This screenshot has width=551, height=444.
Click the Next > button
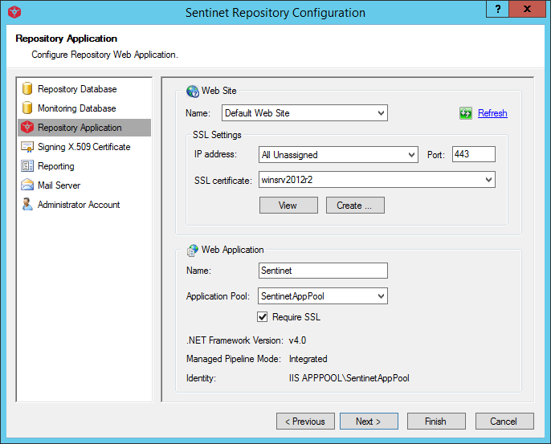(369, 422)
